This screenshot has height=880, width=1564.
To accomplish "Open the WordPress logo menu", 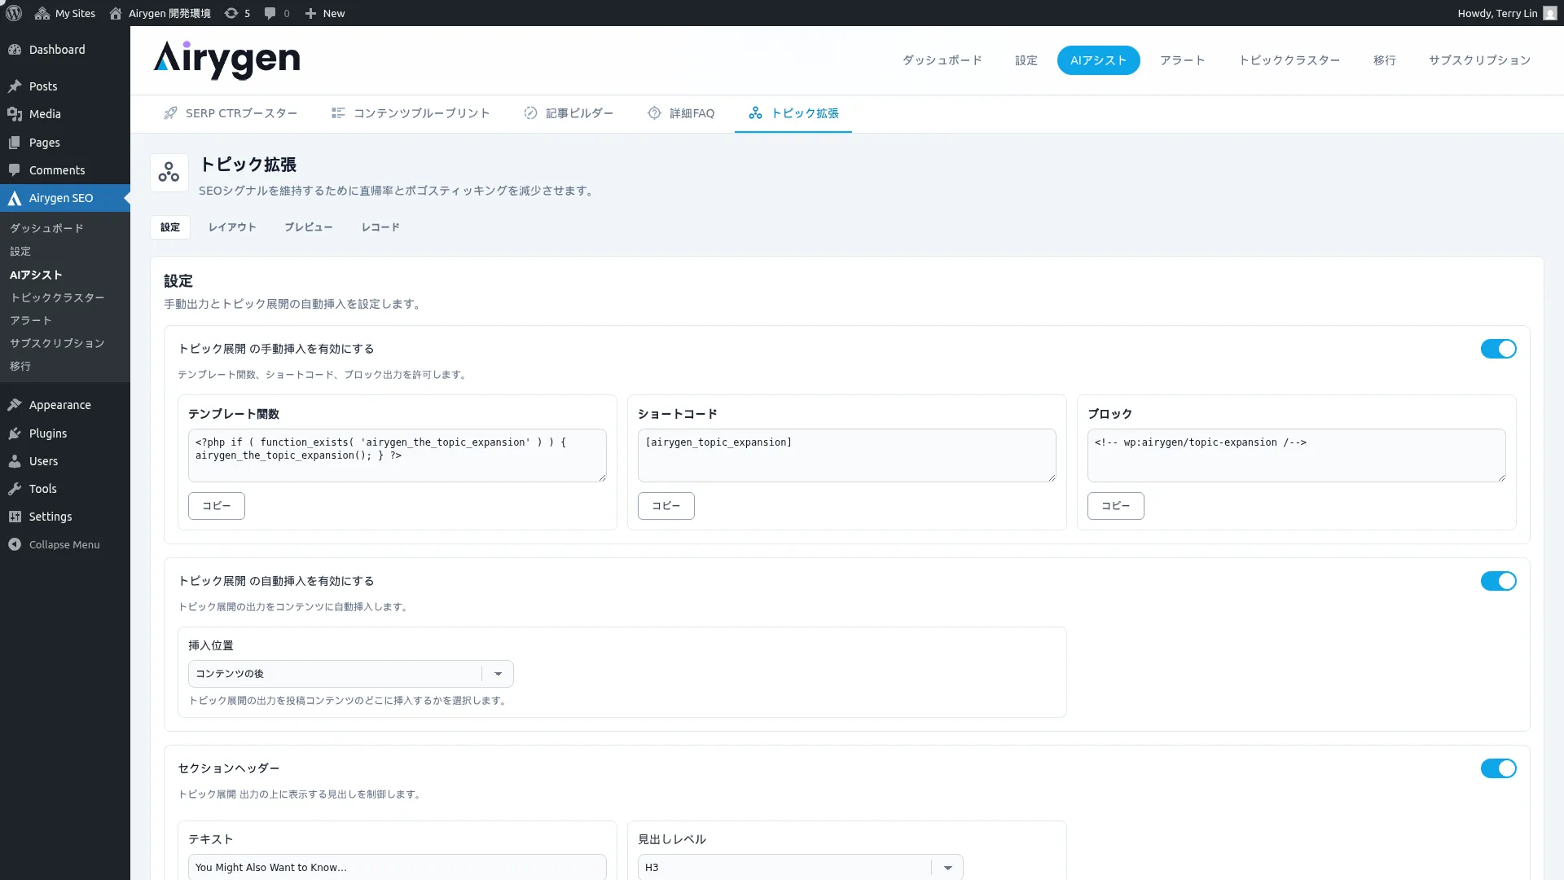I will [x=14, y=13].
